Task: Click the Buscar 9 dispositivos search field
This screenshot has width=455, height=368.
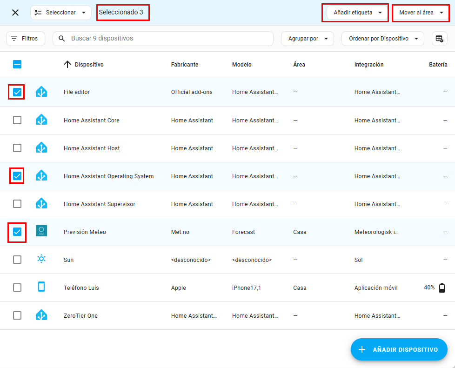Action: click(167, 39)
